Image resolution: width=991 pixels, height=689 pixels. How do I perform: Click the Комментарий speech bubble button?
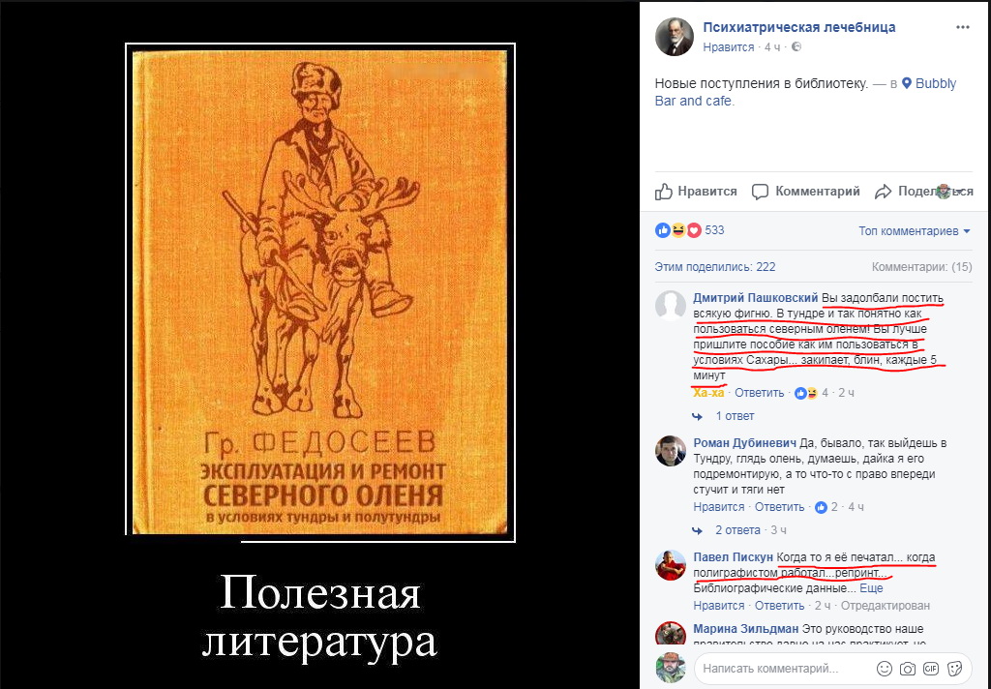(806, 192)
